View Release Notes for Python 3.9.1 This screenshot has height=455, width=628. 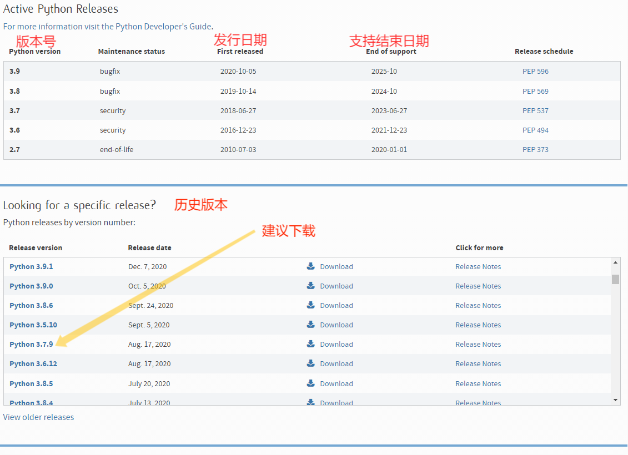[478, 266]
